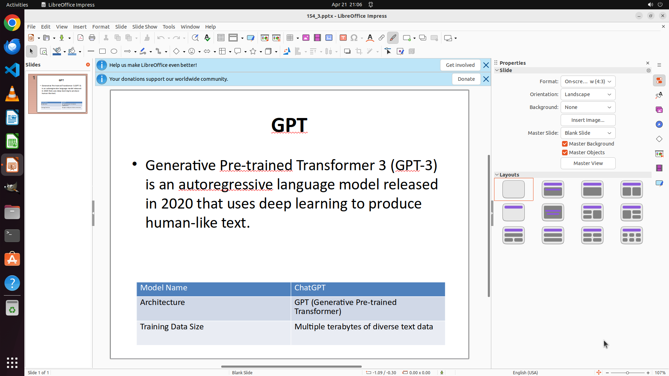
Task: Uncheck the Master Background checkbox
Action: [x=565, y=144]
